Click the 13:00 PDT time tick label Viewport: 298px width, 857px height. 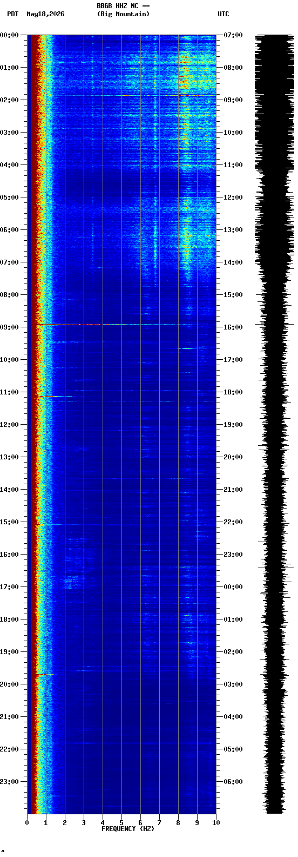click(x=10, y=457)
